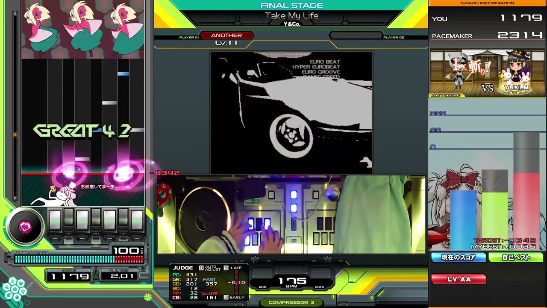Image resolution: width=547 pixels, height=308 pixels.
Task: Click the FINAL STAGE header
Action: pos(292,6)
